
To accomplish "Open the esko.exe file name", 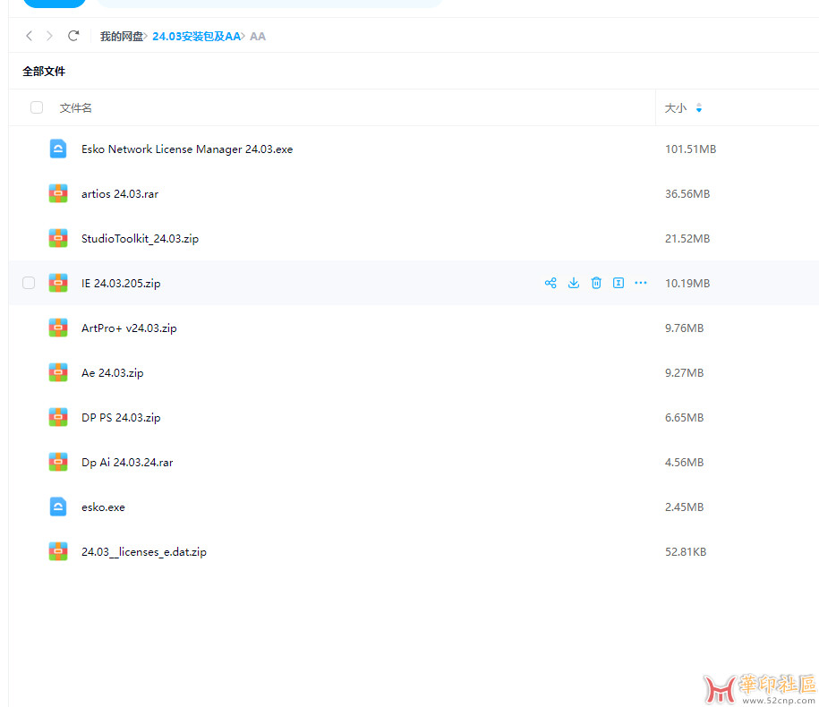I will click(103, 507).
